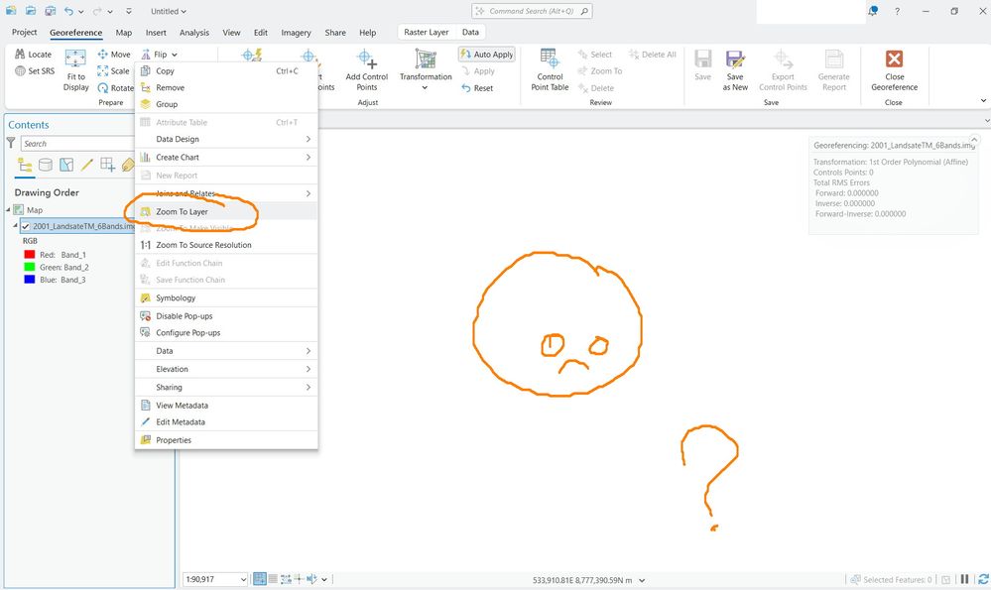Switch Contents to List By Selection
The height and width of the screenshot is (590, 991).
tap(66, 165)
